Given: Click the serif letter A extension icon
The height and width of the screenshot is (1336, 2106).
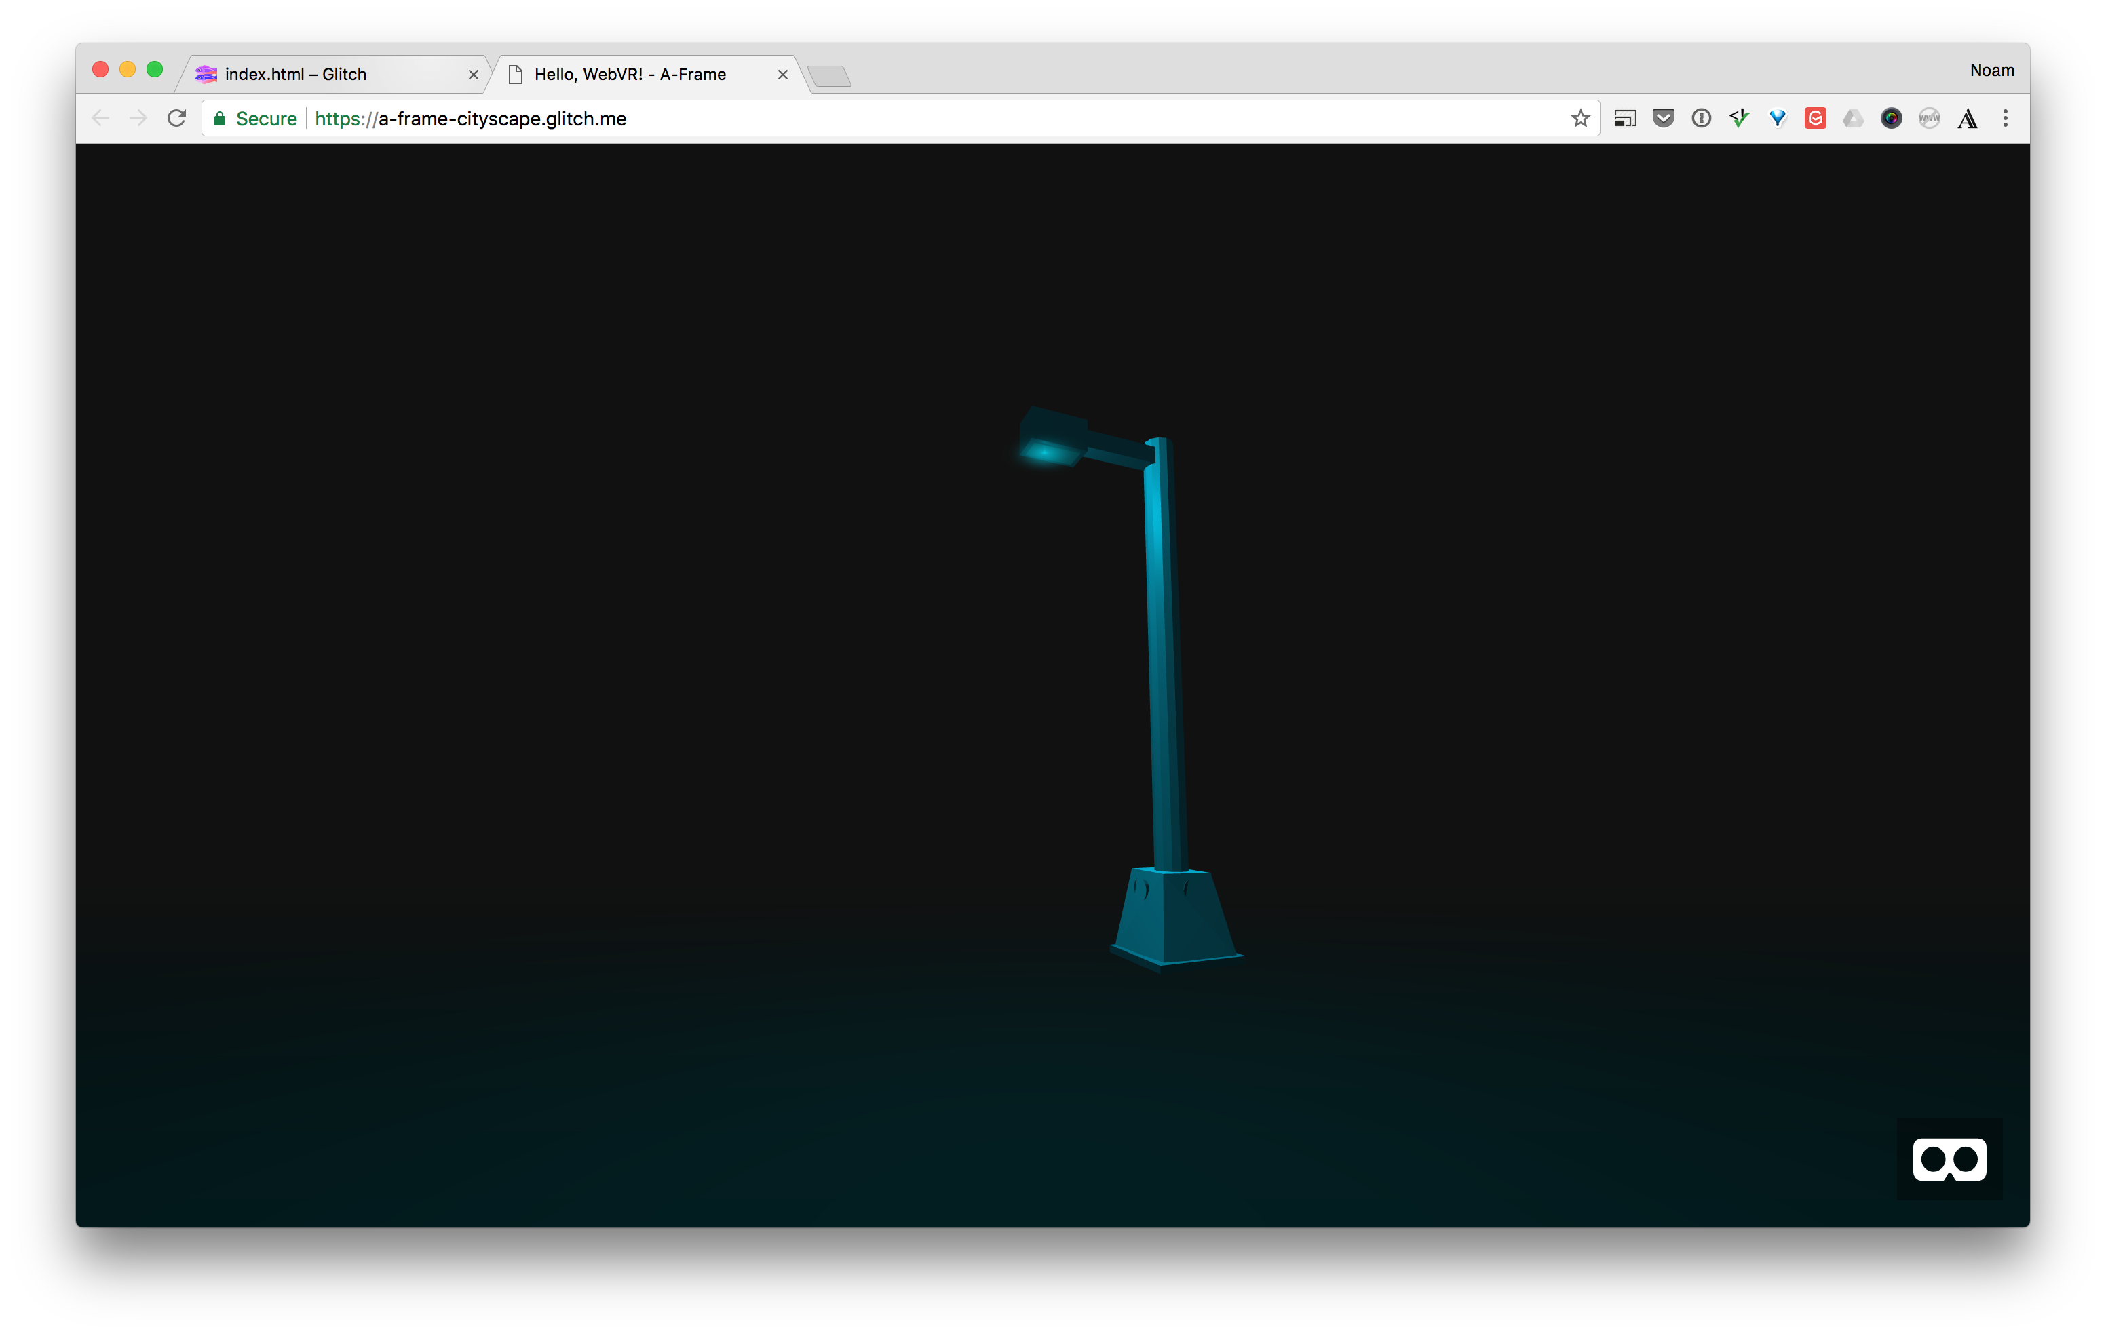Looking at the screenshot, I should tap(1967, 118).
